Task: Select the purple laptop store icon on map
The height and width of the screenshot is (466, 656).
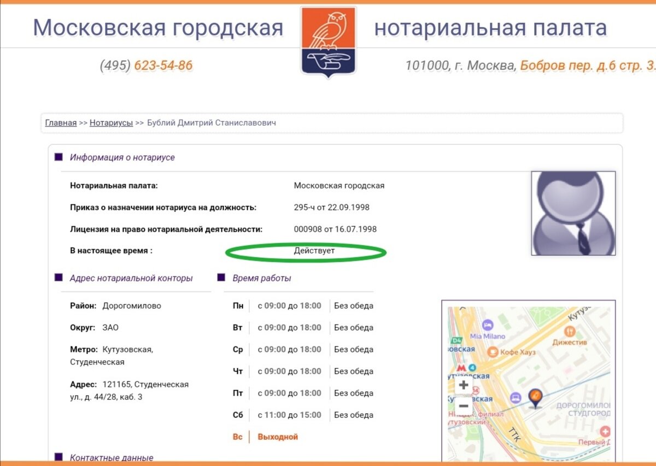Action: [x=516, y=397]
